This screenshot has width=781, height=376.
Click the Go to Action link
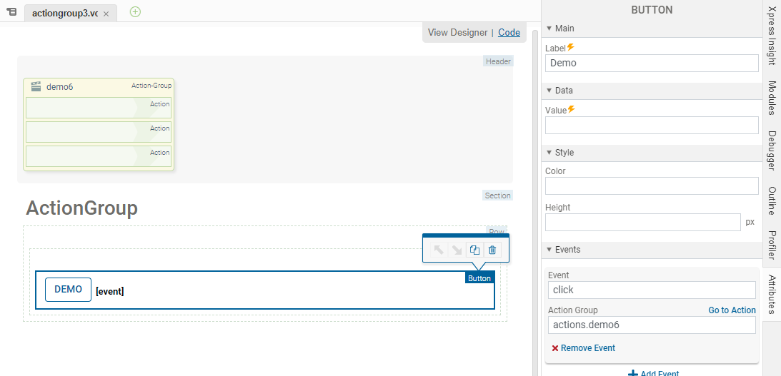pos(732,310)
